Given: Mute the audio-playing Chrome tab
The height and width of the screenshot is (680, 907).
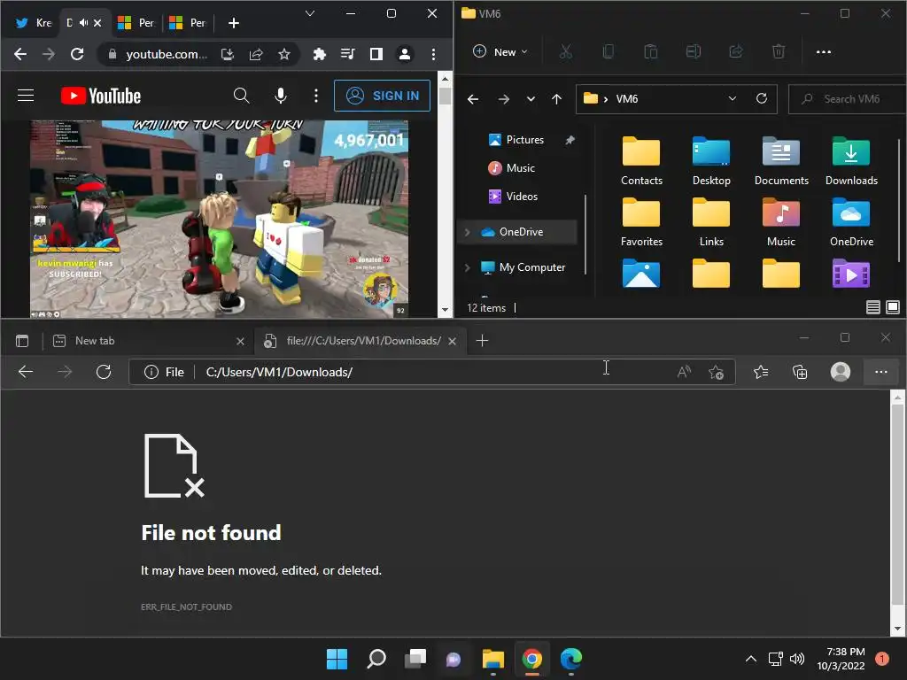Looking at the screenshot, I should click(x=84, y=22).
